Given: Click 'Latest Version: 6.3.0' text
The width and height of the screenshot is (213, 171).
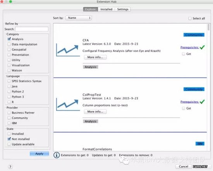Looking at the screenshot, I should [97, 44].
